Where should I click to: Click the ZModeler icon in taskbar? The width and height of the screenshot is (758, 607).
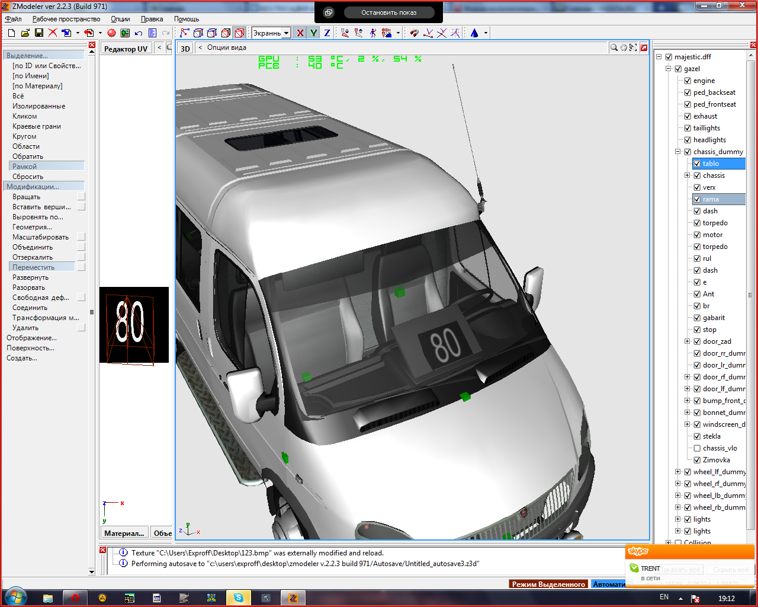[293, 598]
